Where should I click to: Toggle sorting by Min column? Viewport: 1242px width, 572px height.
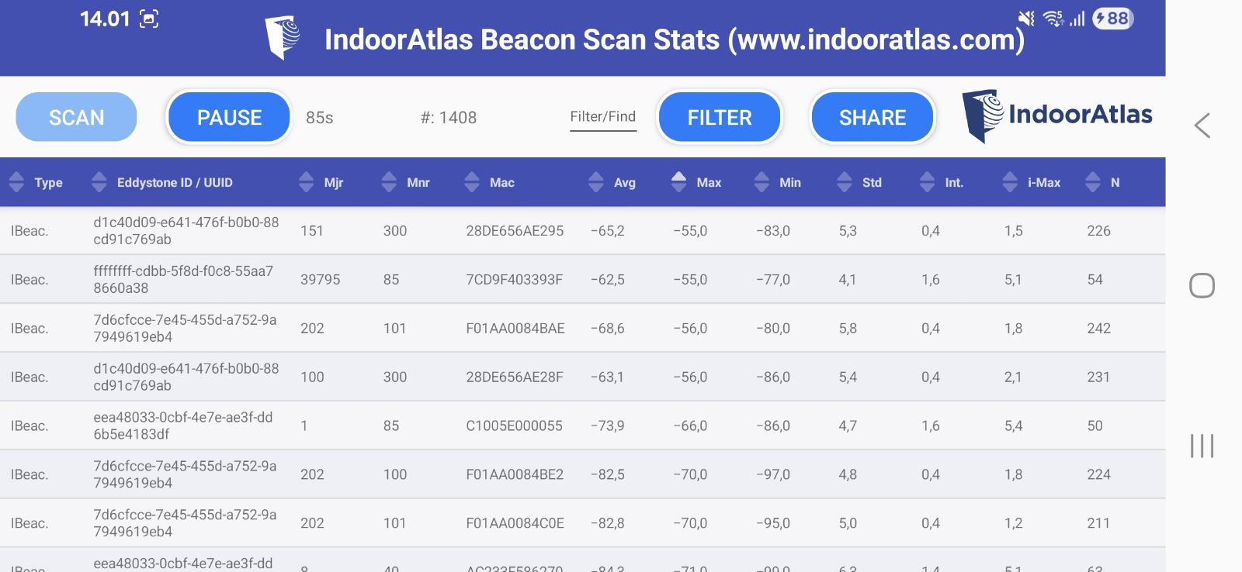pos(779,182)
